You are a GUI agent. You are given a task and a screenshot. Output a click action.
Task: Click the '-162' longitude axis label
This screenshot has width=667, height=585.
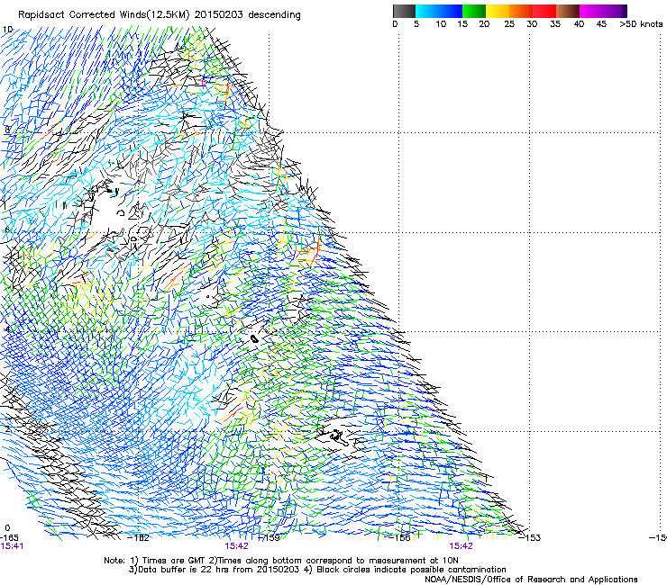(139, 538)
